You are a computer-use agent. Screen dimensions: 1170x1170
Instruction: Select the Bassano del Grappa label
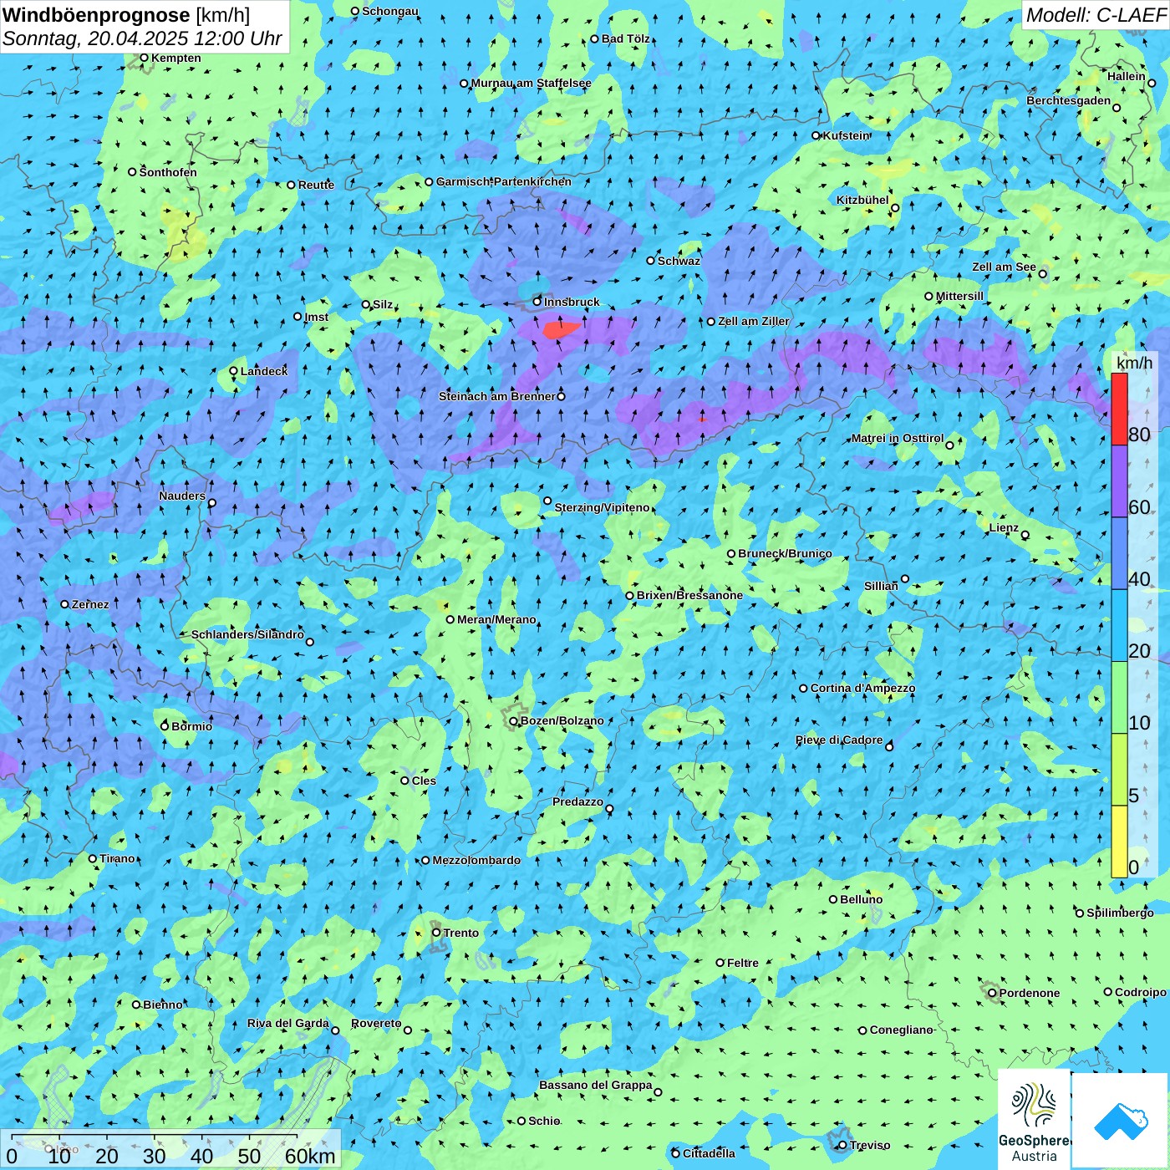click(x=596, y=1085)
